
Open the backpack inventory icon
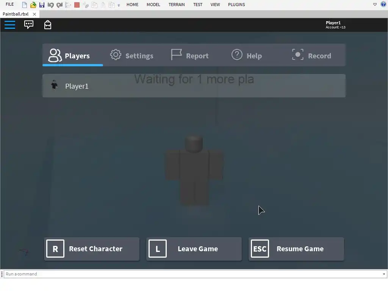[x=48, y=25]
